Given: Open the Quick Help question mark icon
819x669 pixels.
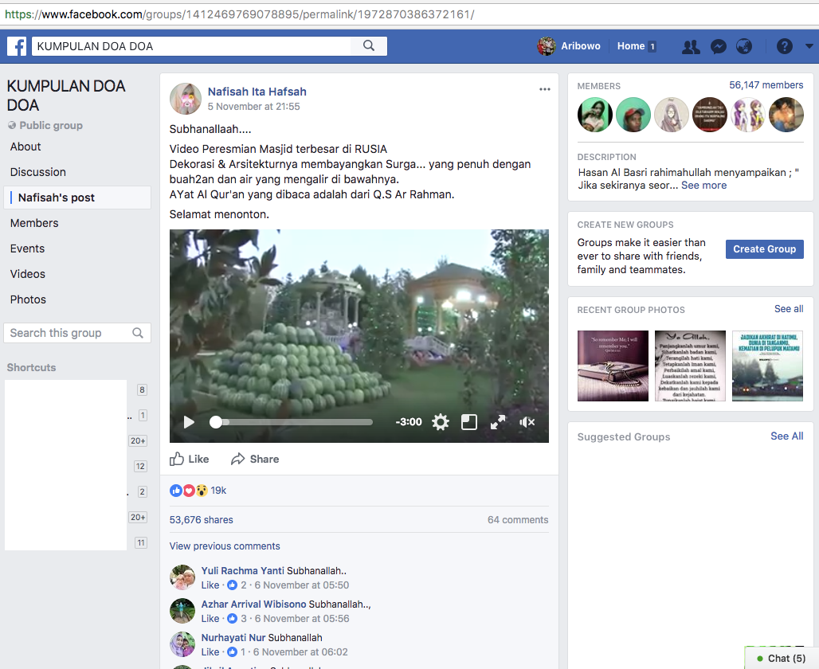Looking at the screenshot, I should click(785, 47).
